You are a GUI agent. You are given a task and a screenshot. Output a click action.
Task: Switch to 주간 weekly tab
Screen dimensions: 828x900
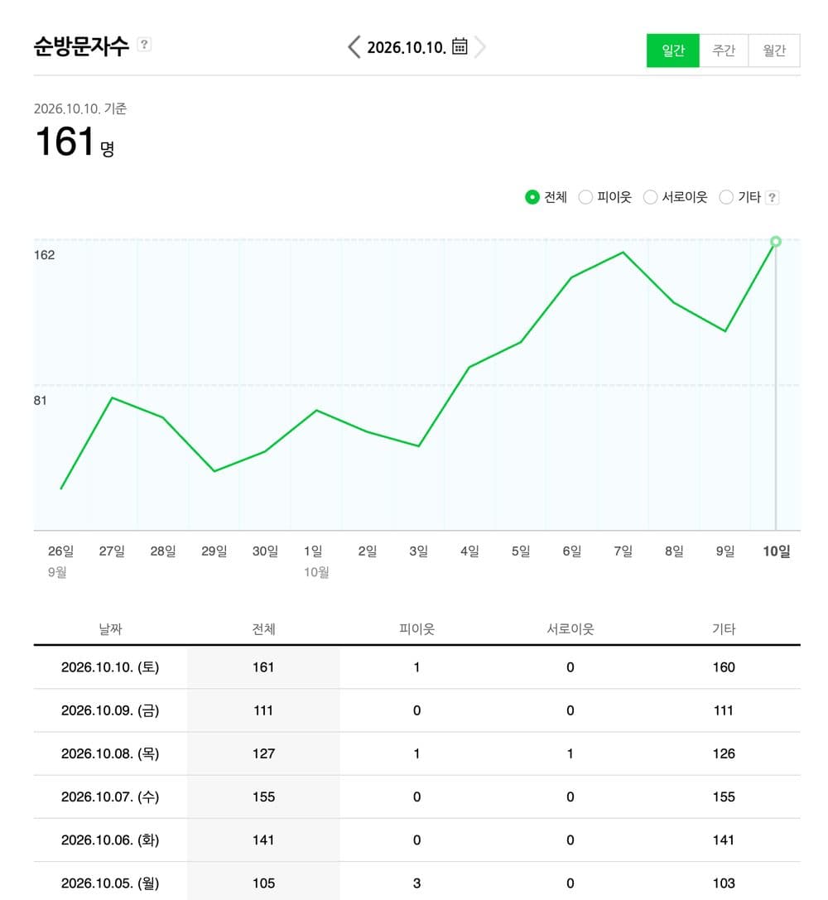coord(724,51)
